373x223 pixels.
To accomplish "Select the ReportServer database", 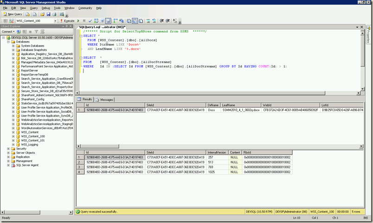I will click(x=30, y=70).
